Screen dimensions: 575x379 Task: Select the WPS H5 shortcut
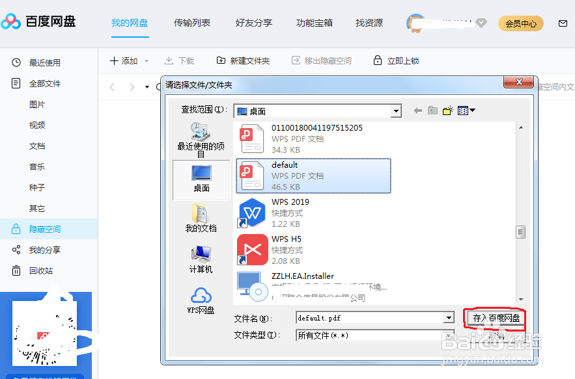coord(313,250)
